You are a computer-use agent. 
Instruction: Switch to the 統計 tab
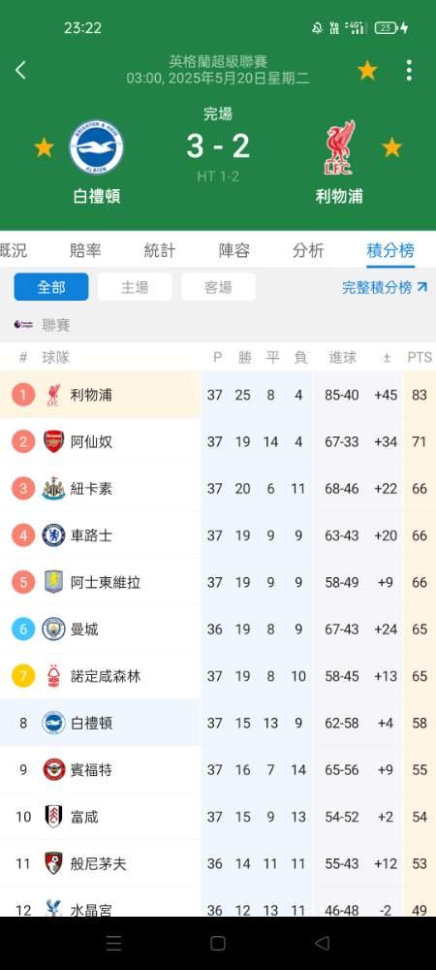click(159, 250)
